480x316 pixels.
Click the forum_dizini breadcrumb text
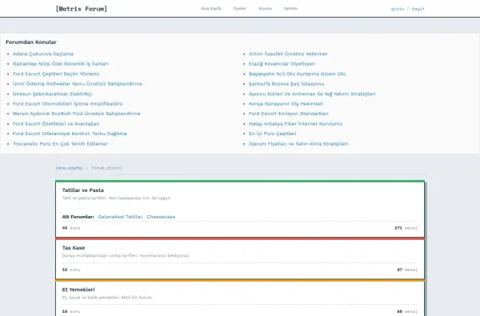tap(106, 168)
